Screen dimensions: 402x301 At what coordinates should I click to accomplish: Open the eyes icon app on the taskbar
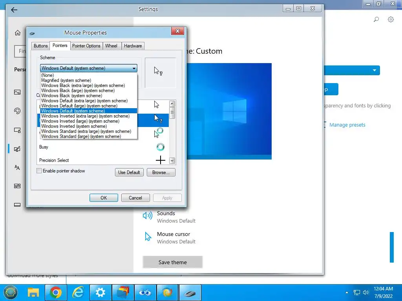tap(145, 292)
